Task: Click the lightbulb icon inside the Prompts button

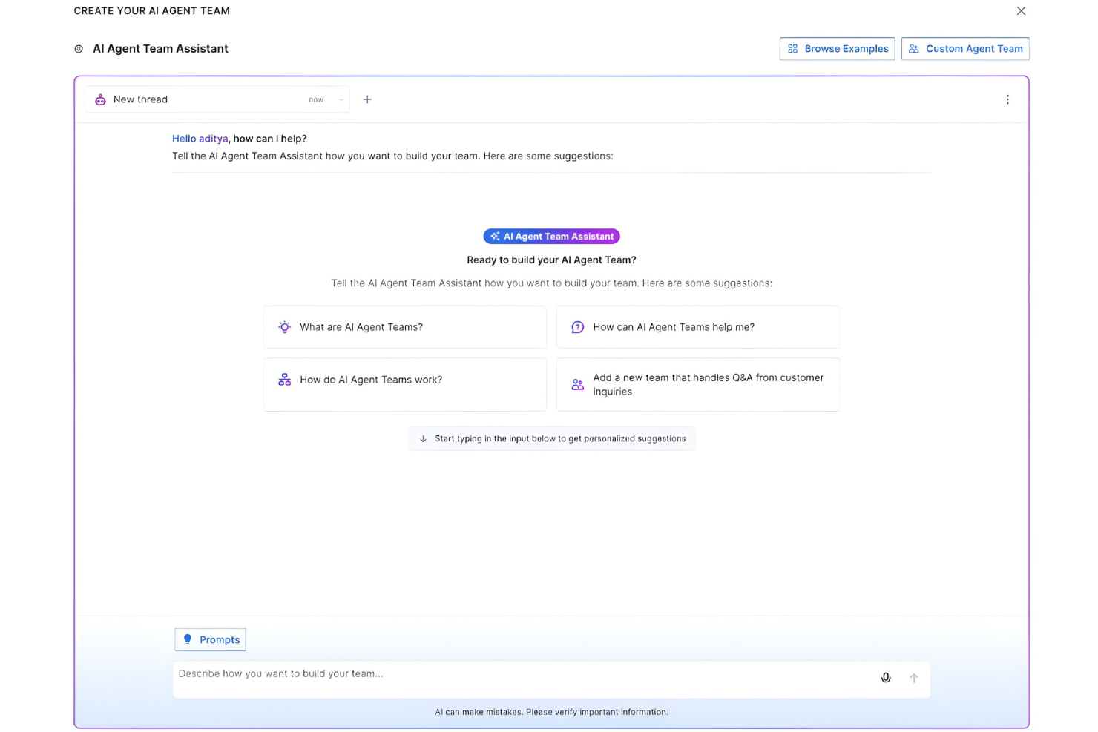Action: tap(188, 639)
